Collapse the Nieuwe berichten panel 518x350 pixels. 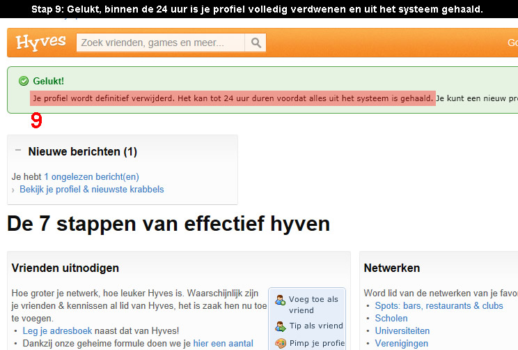[18, 151]
